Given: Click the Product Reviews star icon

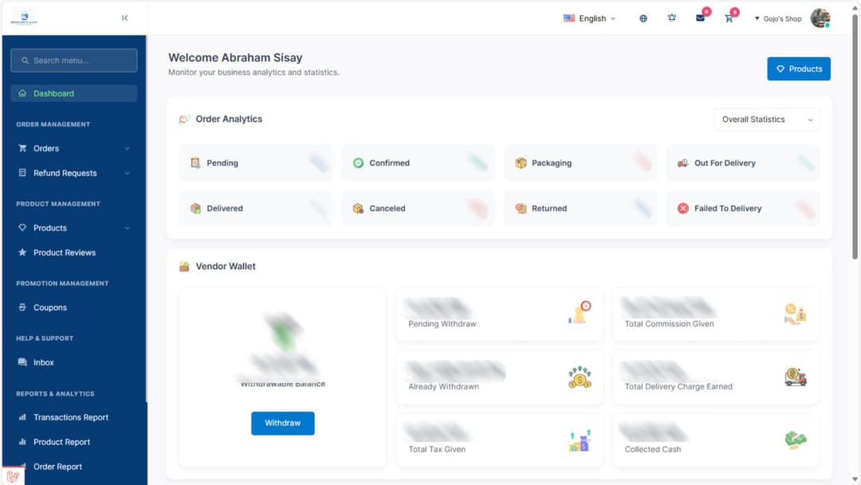Looking at the screenshot, I should pyautogui.click(x=22, y=252).
